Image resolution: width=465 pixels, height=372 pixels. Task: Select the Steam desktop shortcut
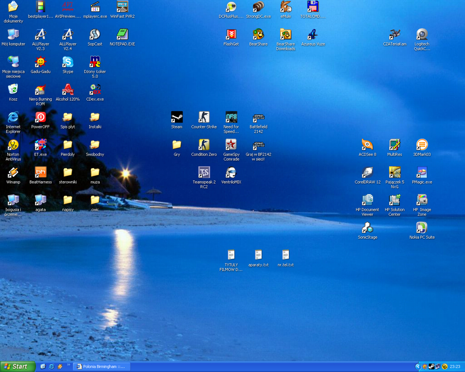point(177,118)
